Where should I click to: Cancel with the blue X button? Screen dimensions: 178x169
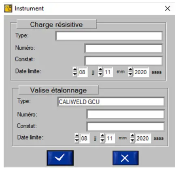coord(125,158)
